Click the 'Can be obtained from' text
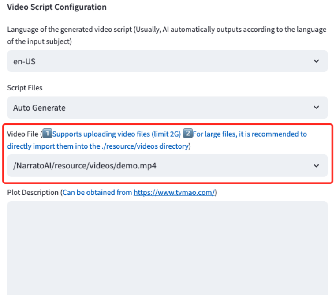 (97, 193)
